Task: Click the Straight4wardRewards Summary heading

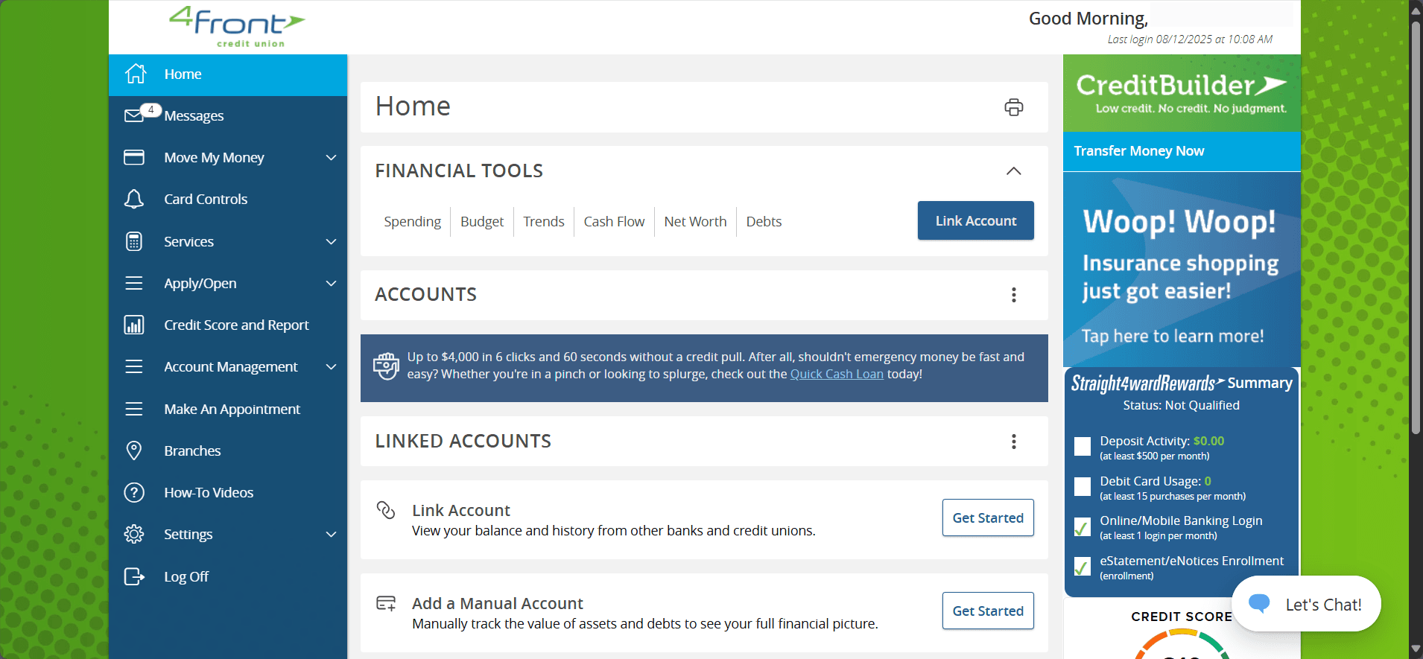Action: pyautogui.click(x=1182, y=383)
